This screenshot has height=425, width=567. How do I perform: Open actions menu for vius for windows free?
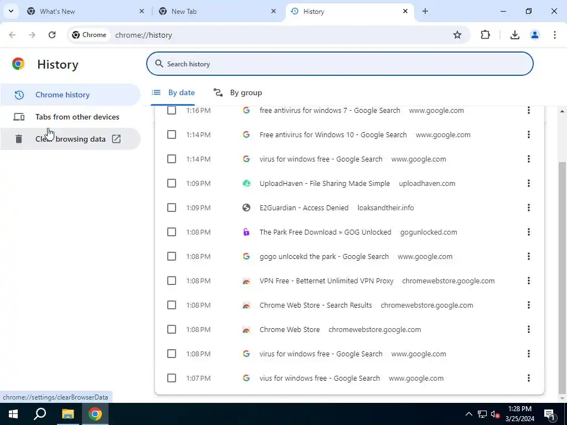click(x=529, y=379)
